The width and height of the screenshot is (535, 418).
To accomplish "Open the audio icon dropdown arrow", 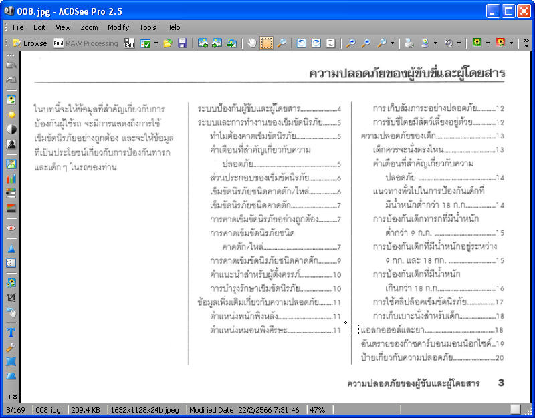I will tap(459, 43).
